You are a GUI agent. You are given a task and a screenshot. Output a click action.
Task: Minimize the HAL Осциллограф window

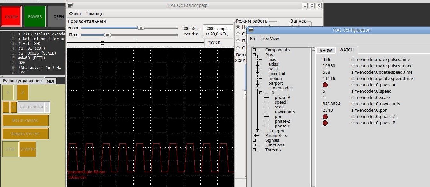coord(305,5)
